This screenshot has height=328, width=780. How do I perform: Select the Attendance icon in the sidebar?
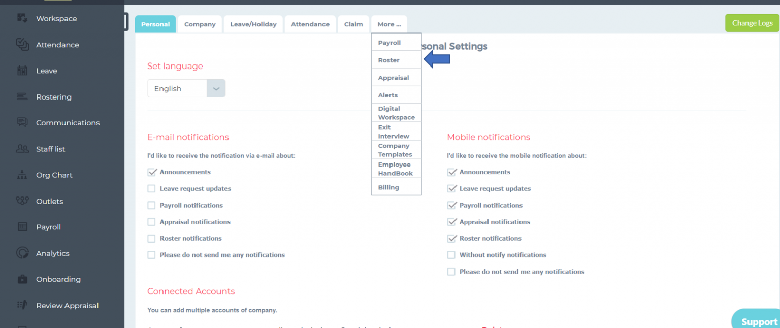click(21, 45)
